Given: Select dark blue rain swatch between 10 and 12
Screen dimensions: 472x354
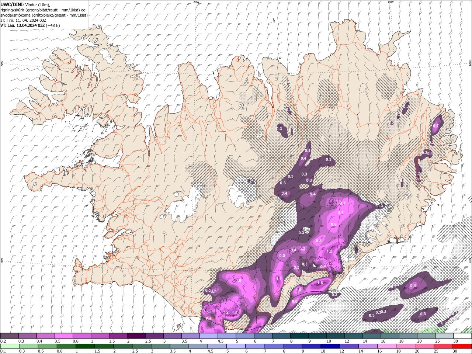Looking at the screenshot, I should (x=330, y=346).
